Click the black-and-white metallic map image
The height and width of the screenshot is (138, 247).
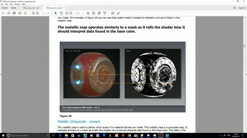pyautogui.click(x=153, y=73)
